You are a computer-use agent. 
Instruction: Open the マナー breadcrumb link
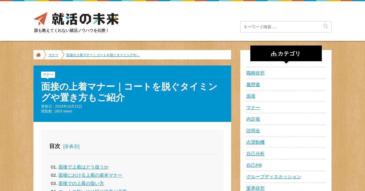pyautogui.click(x=53, y=55)
